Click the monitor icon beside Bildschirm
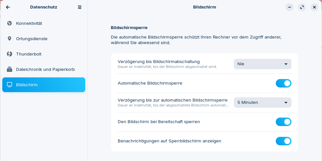 coord(10,85)
